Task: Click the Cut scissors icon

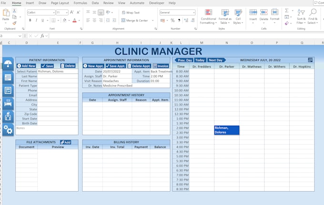Action: 14,11
